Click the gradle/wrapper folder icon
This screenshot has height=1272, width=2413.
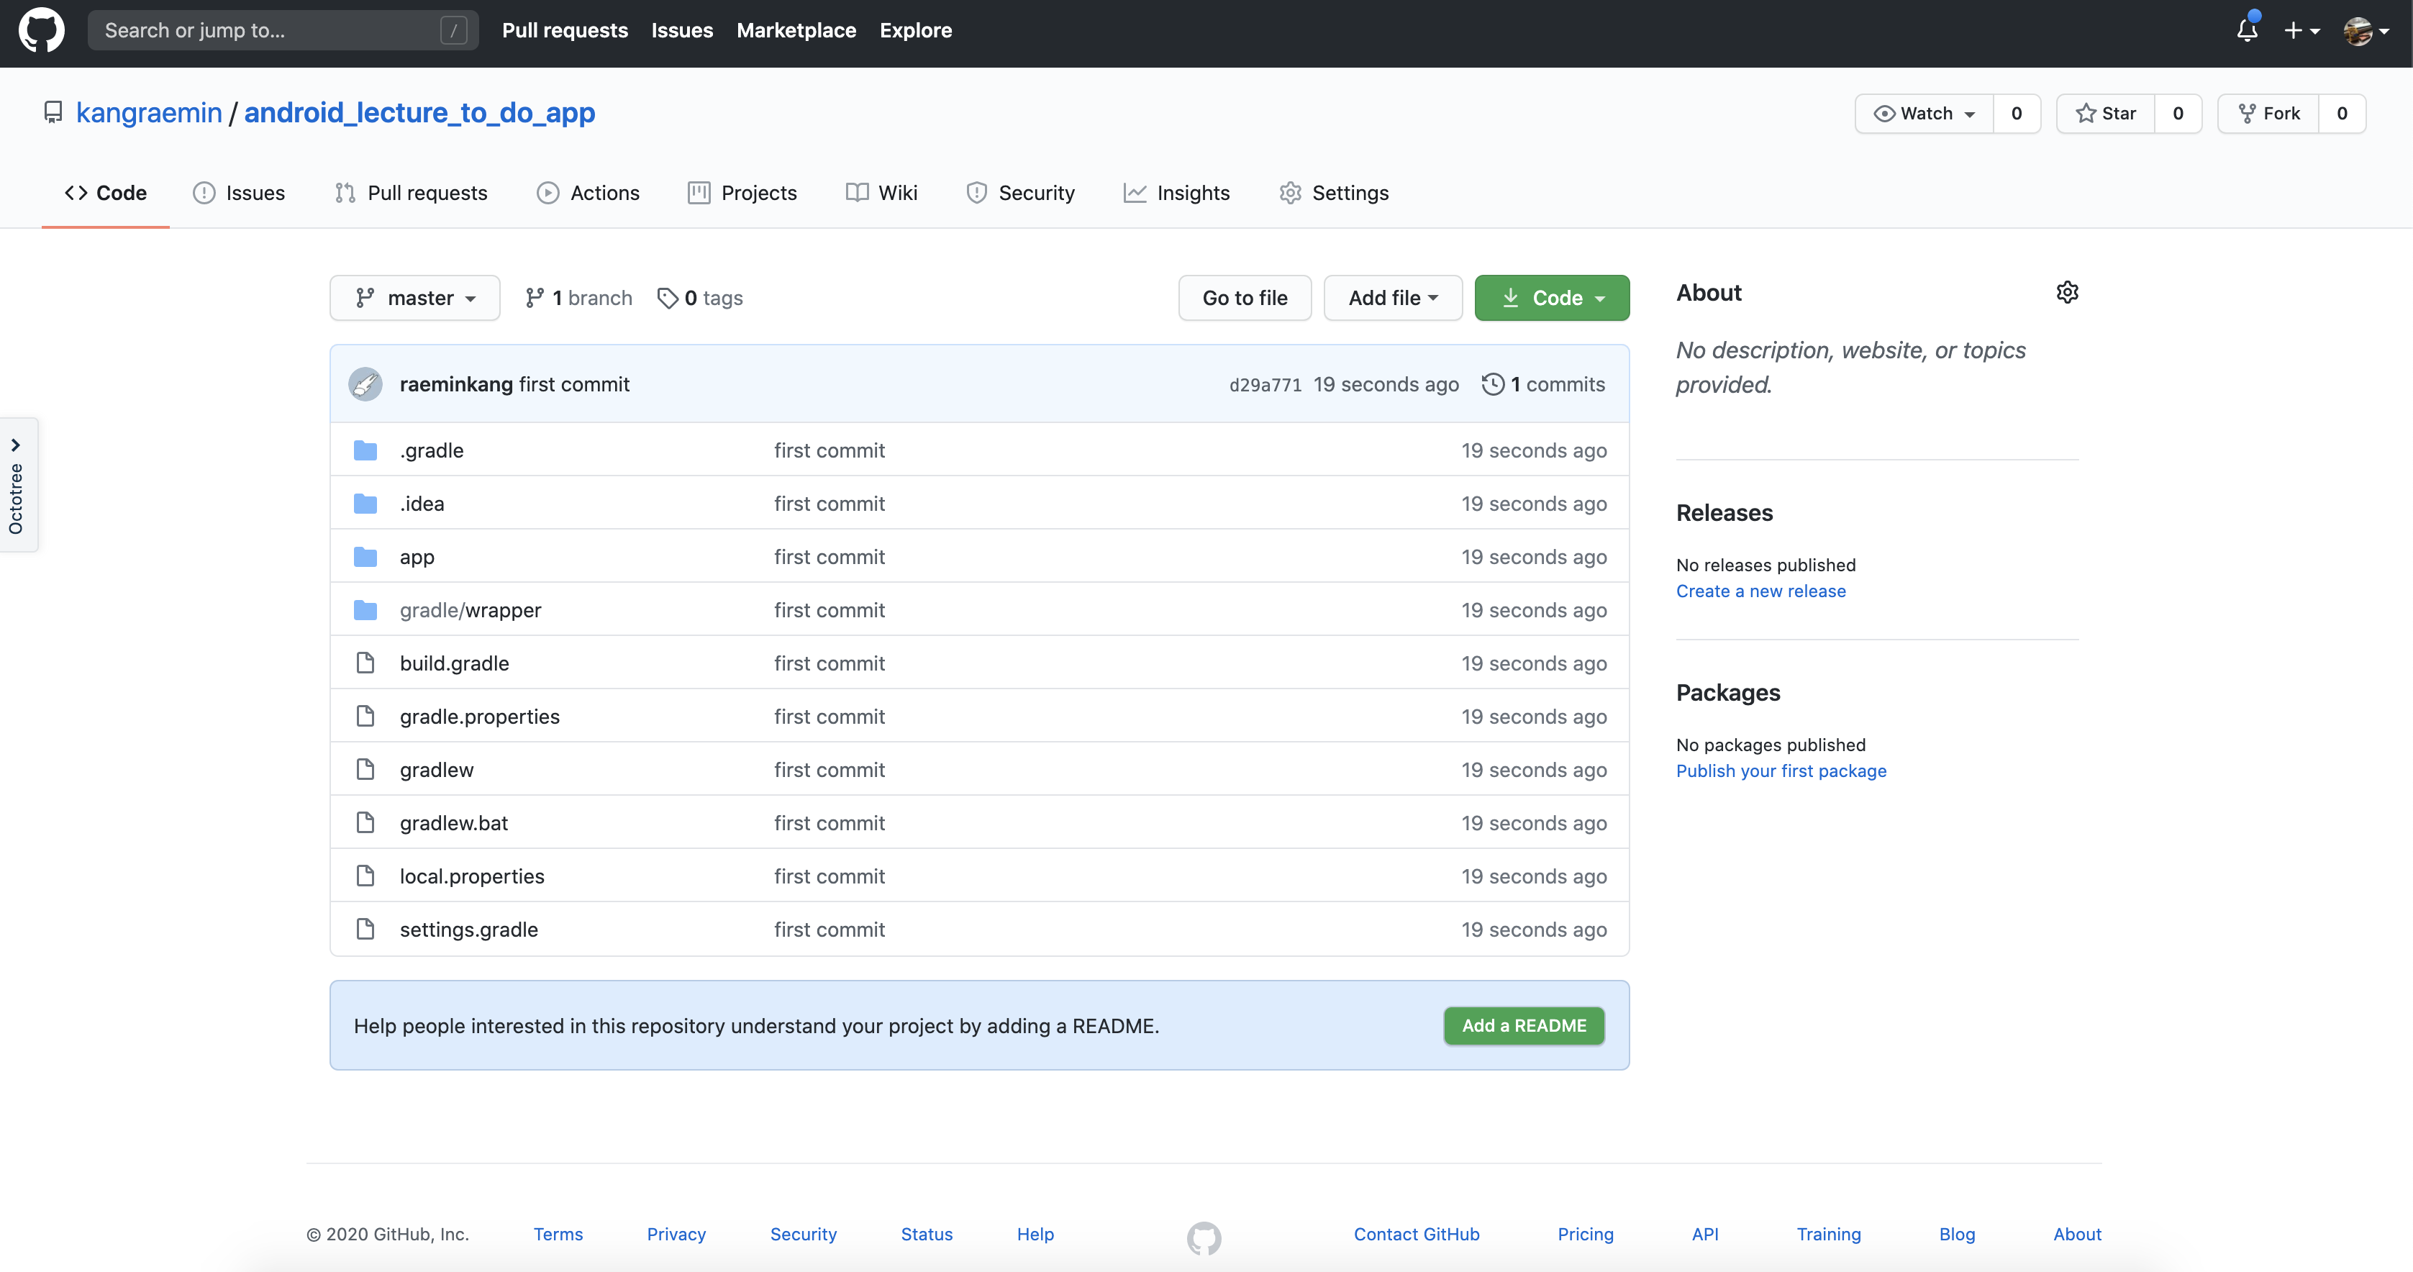point(365,611)
